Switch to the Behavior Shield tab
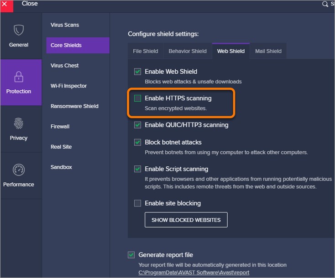 click(188, 51)
